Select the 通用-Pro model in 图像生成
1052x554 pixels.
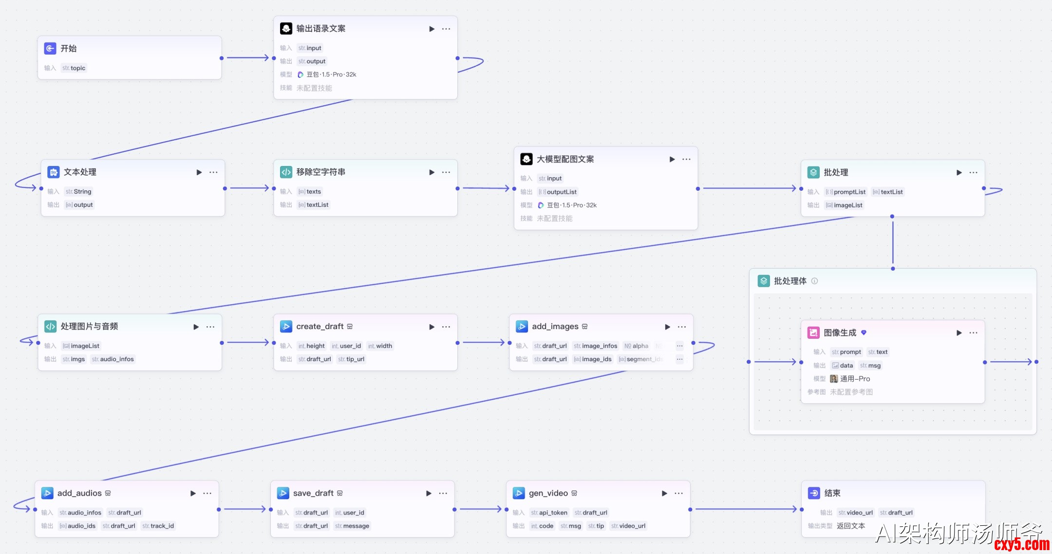click(x=854, y=379)
